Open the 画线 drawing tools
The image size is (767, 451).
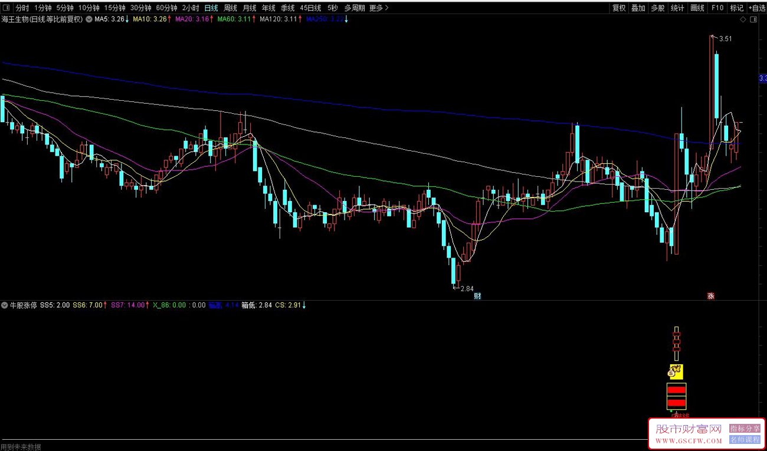[697, 8]
